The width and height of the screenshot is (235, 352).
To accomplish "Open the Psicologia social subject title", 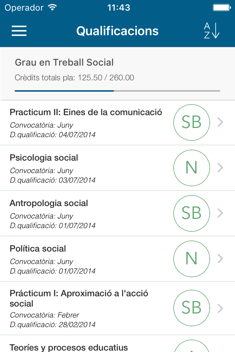I will (x=44, y=158).
